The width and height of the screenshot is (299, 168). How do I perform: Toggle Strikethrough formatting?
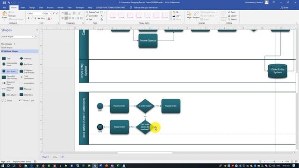39,18
